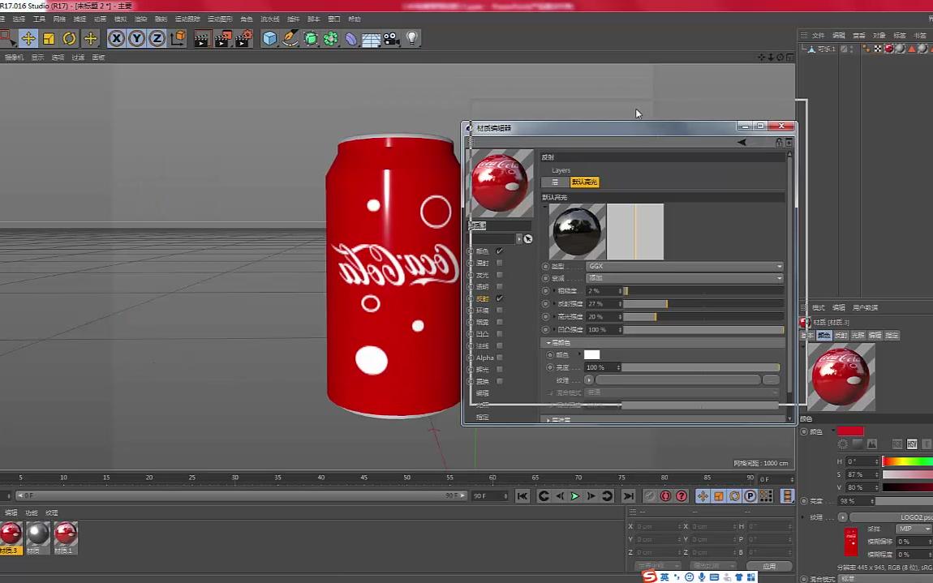
Task: Click Sogou input method S icon
Action: 649,576
